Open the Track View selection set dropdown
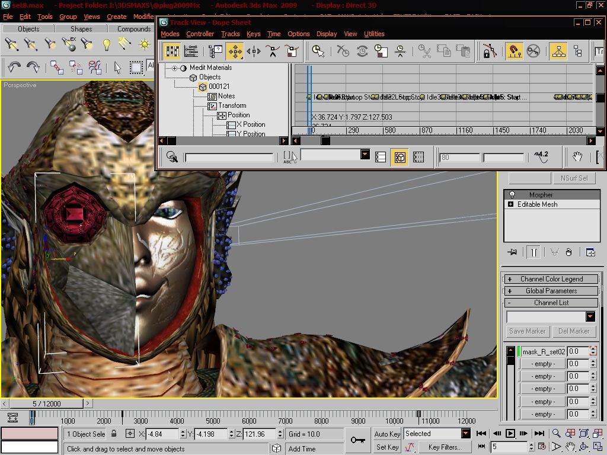607x455 pixels. pyautogui.click(x=365, y=155)
